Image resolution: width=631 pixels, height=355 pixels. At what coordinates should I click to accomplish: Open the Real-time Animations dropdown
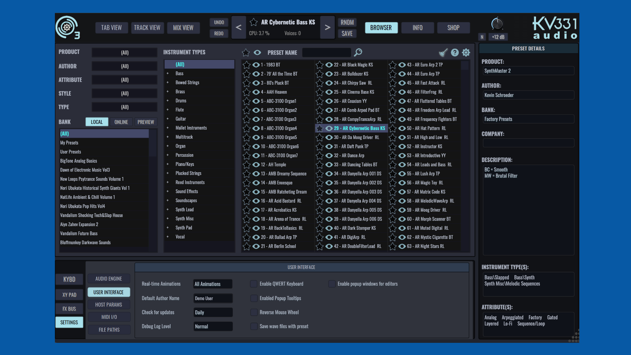tap(213, 284)
